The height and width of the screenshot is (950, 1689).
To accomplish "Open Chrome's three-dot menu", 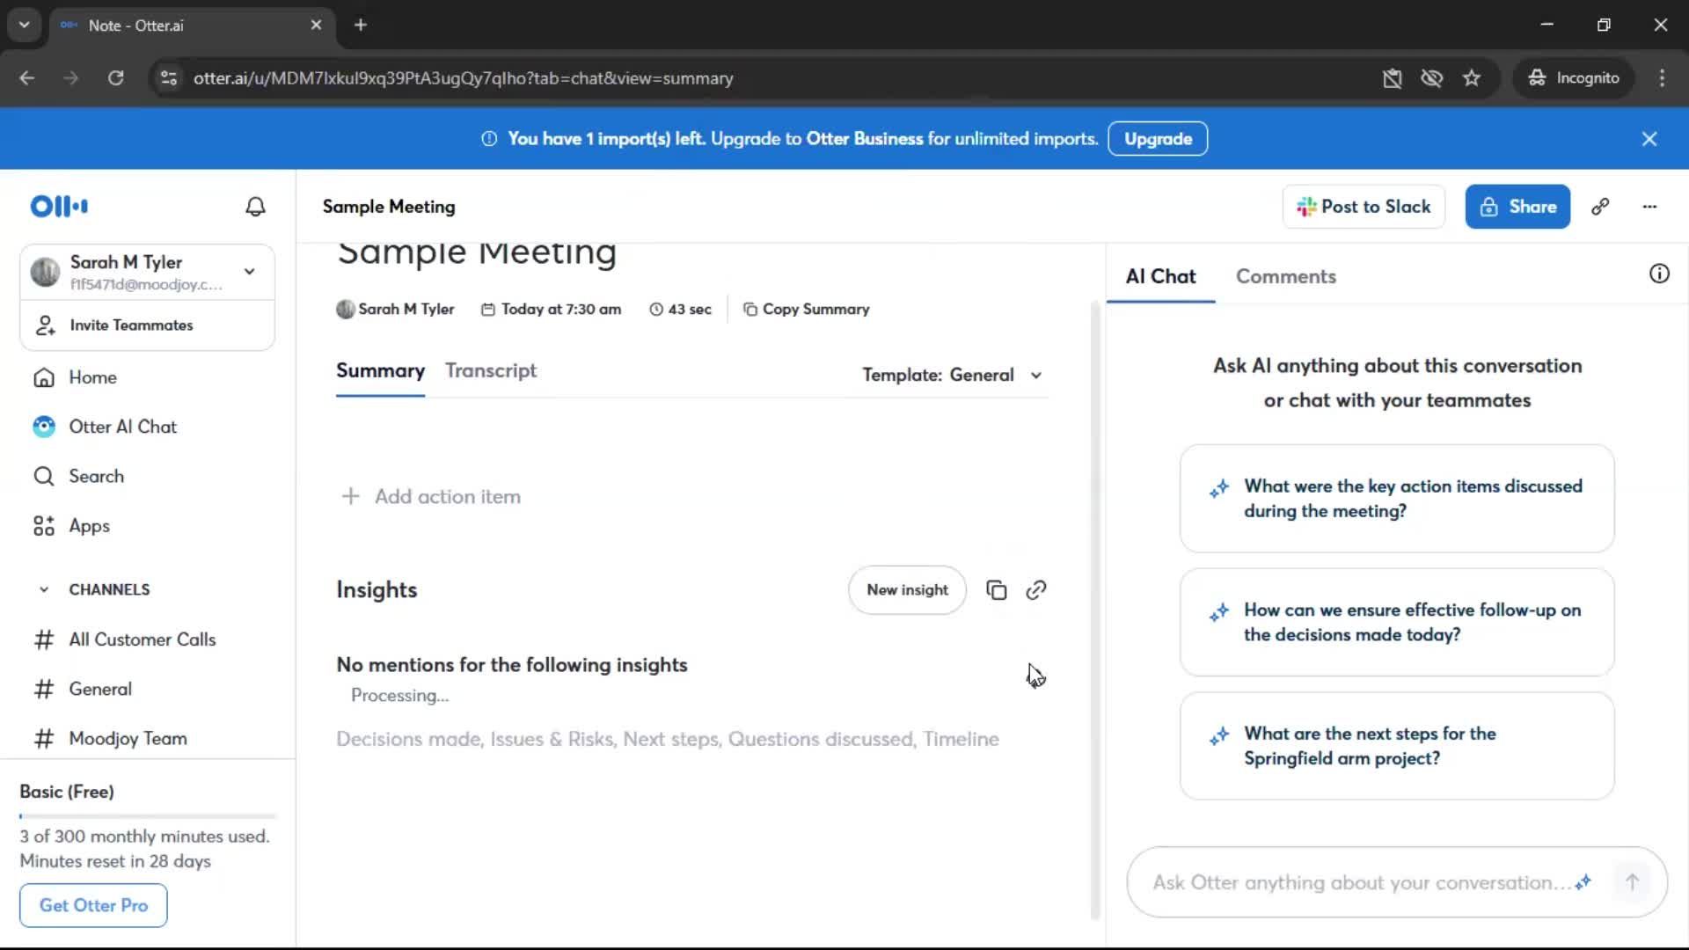I will click(x=1662, y=78).
